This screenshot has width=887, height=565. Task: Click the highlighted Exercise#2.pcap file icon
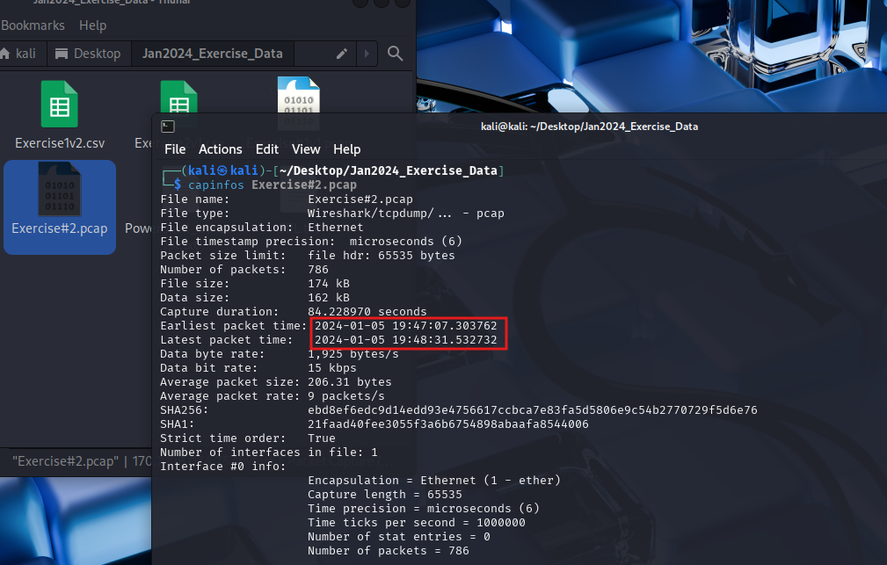point(59,194)
